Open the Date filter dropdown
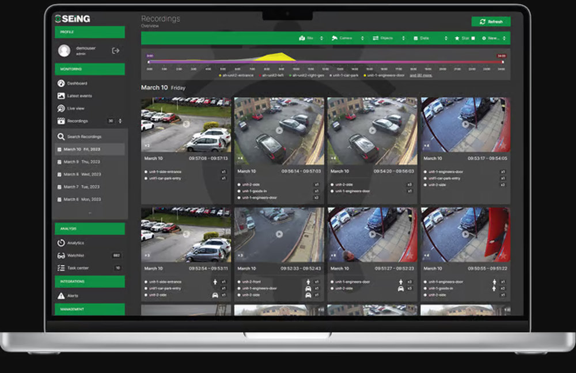Image resolution: width=576 pixels, height=373 pixels. [430, 38]
